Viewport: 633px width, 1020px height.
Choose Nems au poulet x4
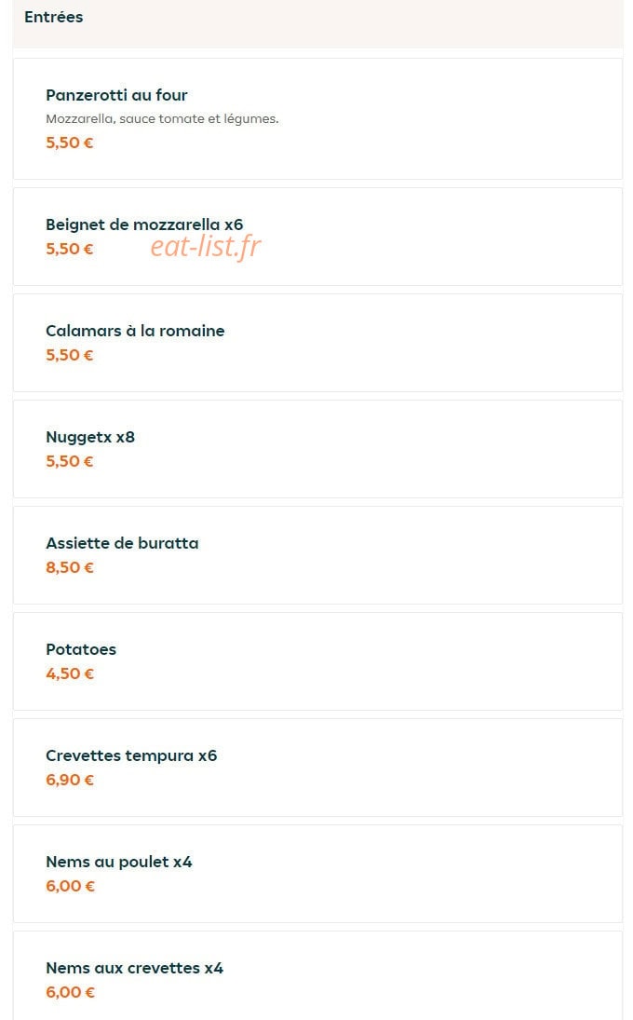tap(317, 873)
